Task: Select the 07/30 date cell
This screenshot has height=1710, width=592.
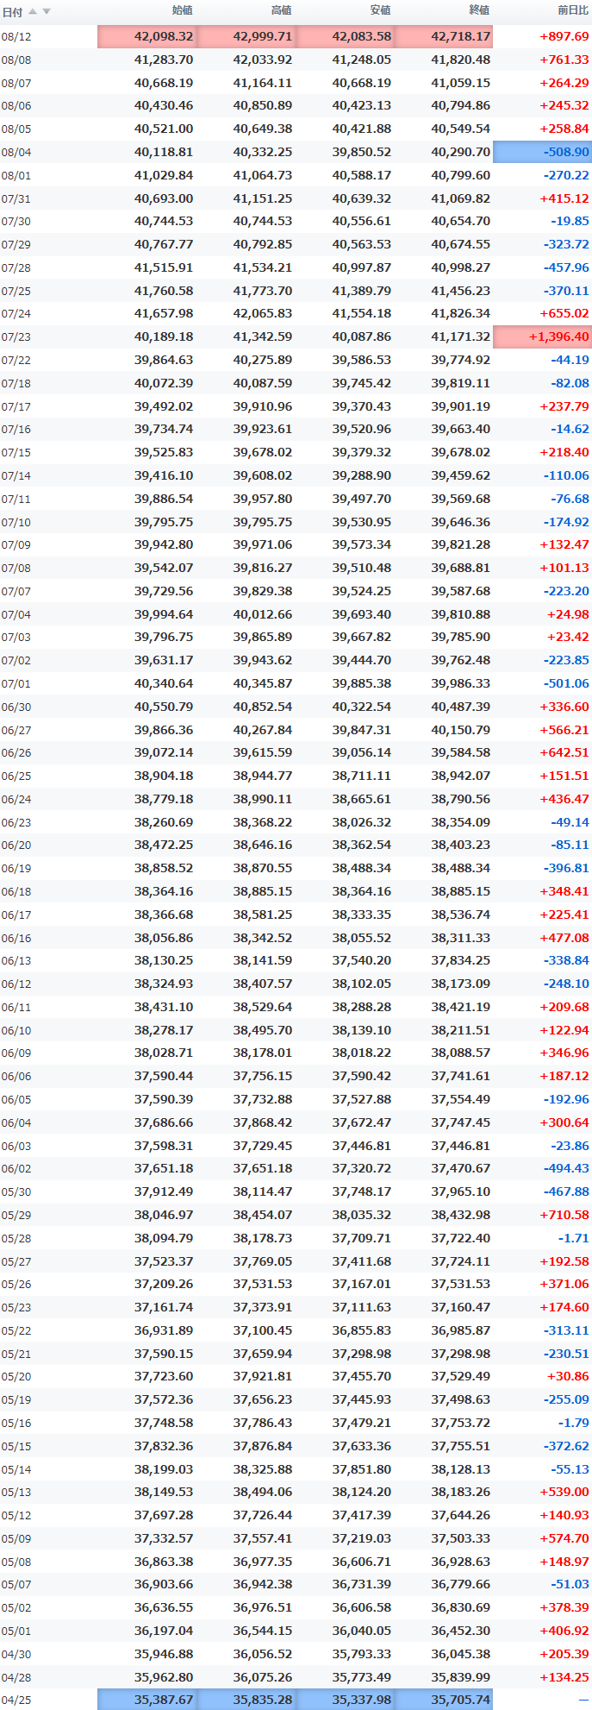Action: click(16, 222)
